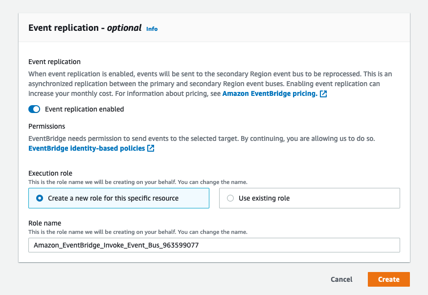Follow the EventBridge identity-based policies link
This screenshot has width=428, height=295.
87,148
